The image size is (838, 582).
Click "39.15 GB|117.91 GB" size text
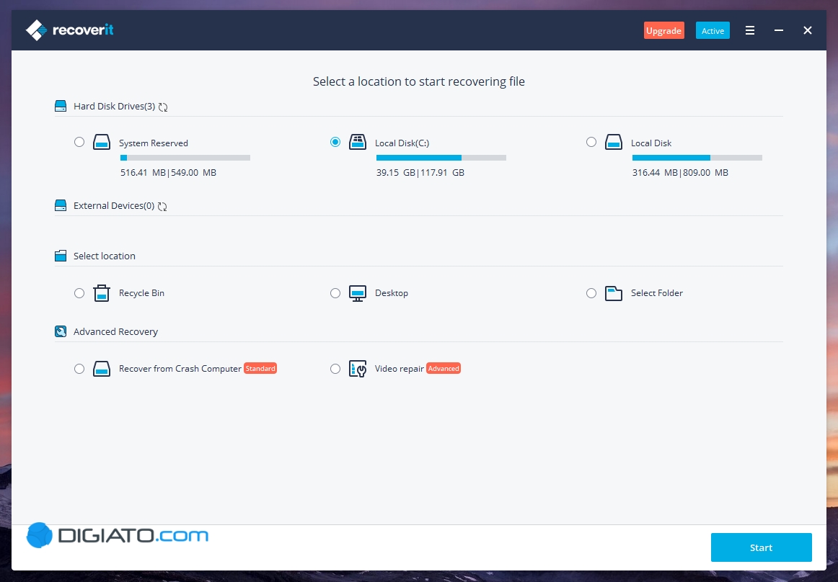420,172
